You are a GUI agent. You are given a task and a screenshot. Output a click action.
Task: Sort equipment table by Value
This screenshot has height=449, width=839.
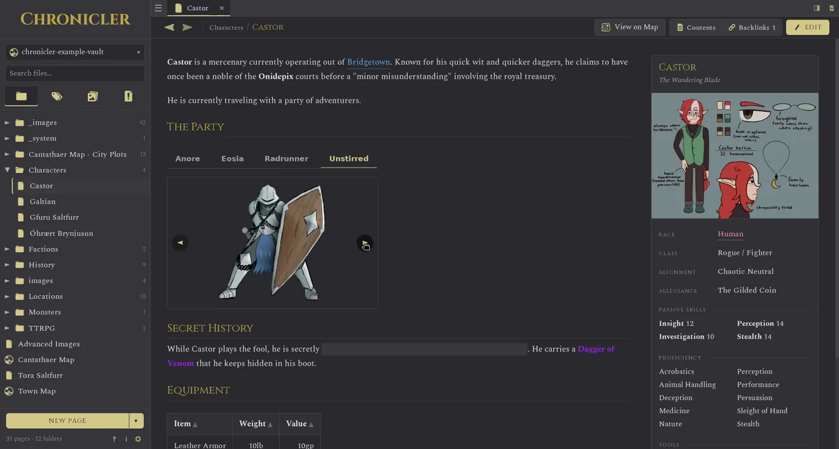[x=299, y=423]
